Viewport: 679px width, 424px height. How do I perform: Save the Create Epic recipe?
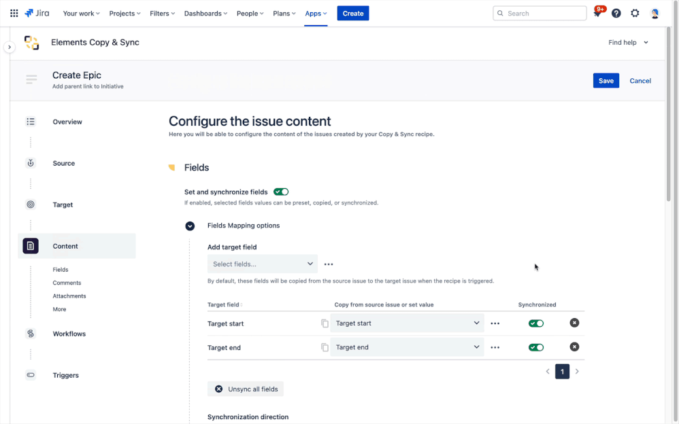(606, 80)
